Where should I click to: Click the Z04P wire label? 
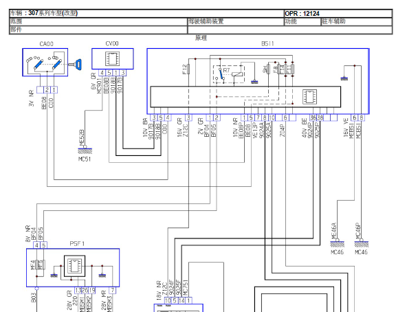click(x=283, y=131)
